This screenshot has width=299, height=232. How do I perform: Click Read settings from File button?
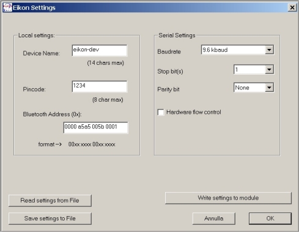[x=50, y=201]
